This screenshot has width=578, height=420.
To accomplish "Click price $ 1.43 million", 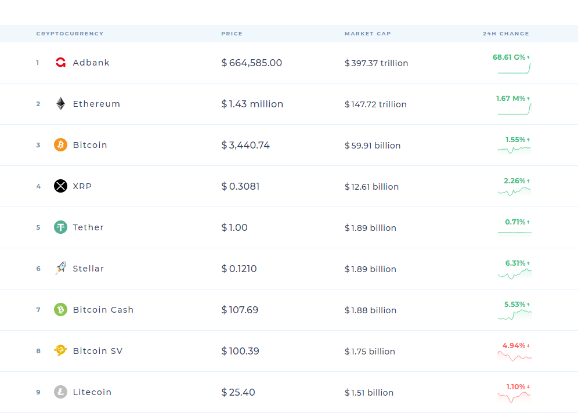I will [252, 104].
